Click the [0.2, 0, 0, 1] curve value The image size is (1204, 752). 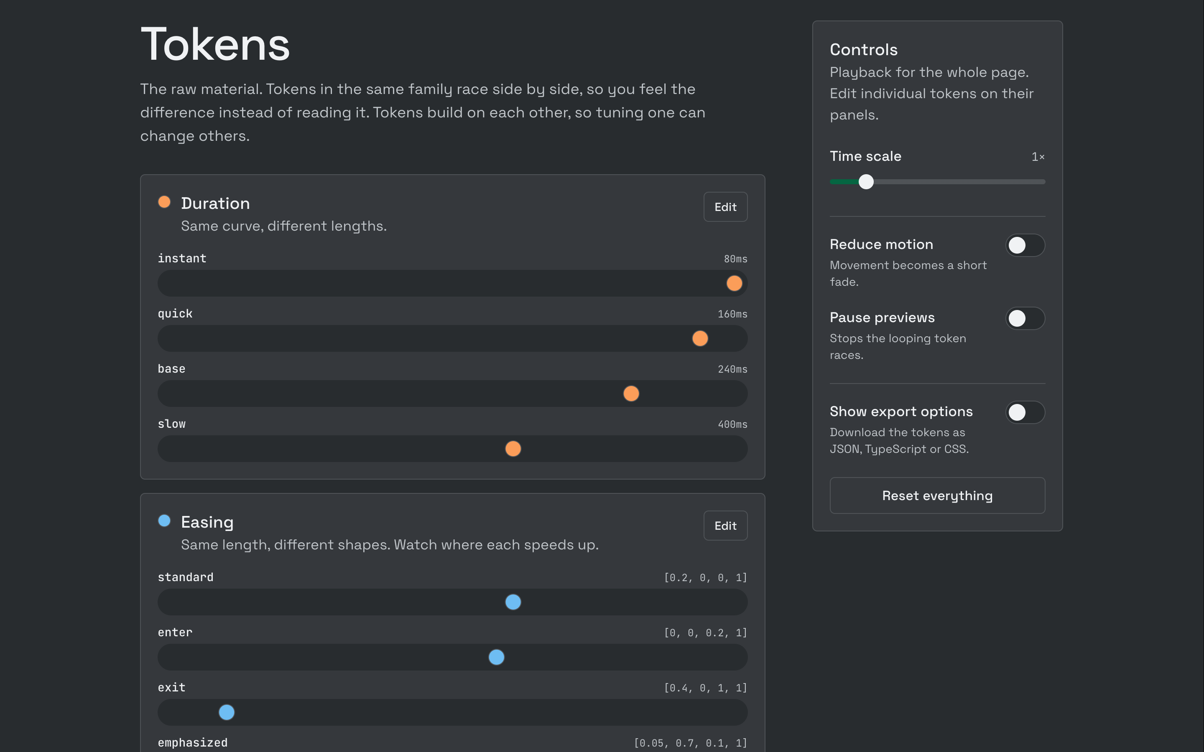[706, 578]
